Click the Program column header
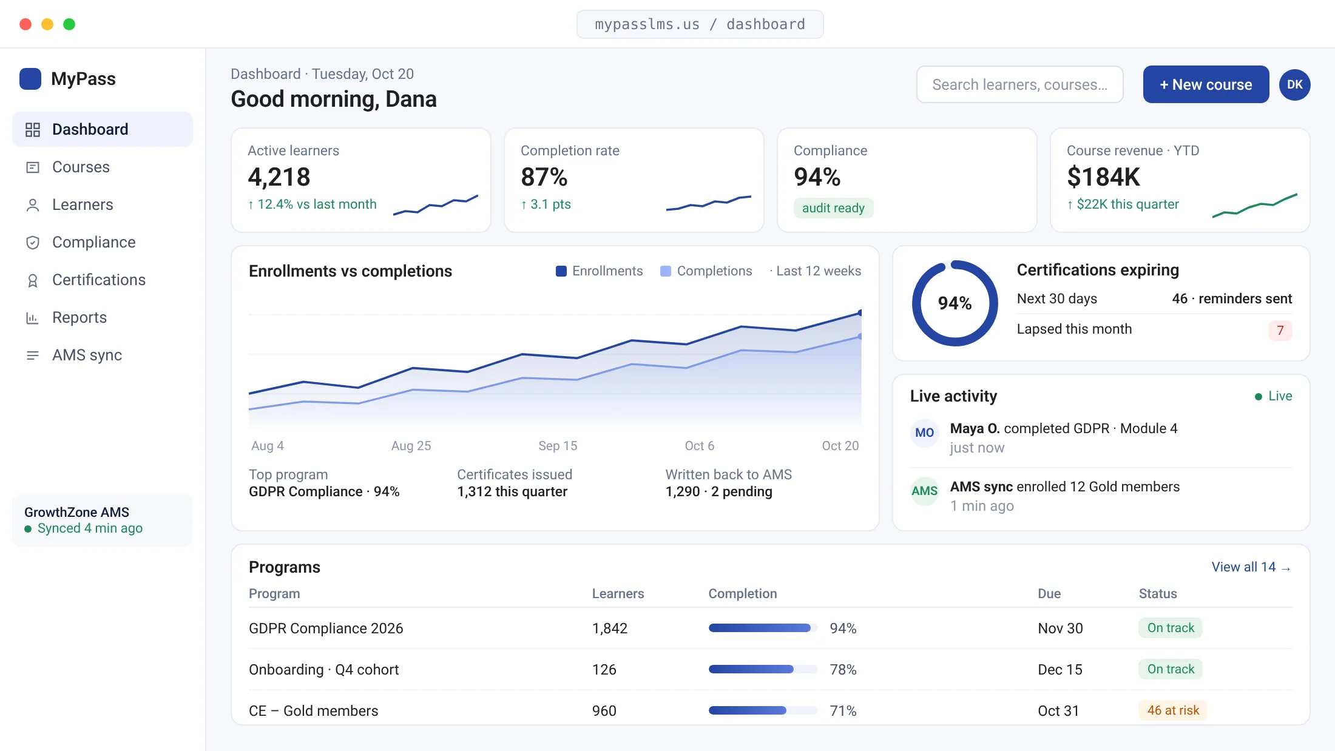 point(274,594)
